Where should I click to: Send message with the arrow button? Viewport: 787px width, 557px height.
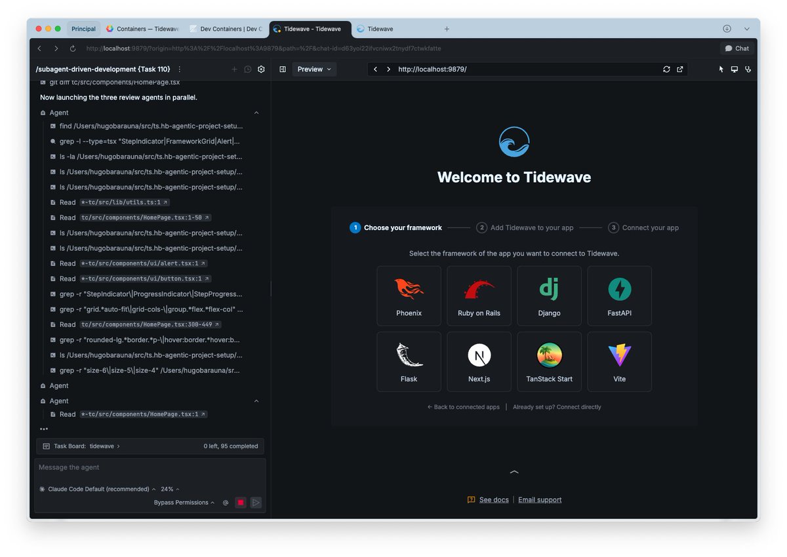pos(256,503)
